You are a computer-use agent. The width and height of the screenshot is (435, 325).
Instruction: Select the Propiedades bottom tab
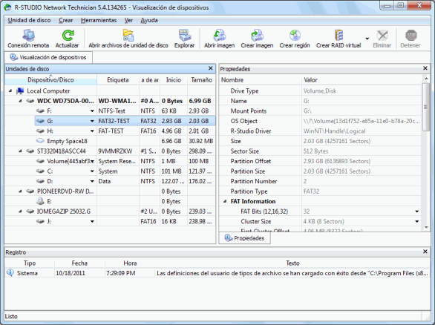point(245,238)
